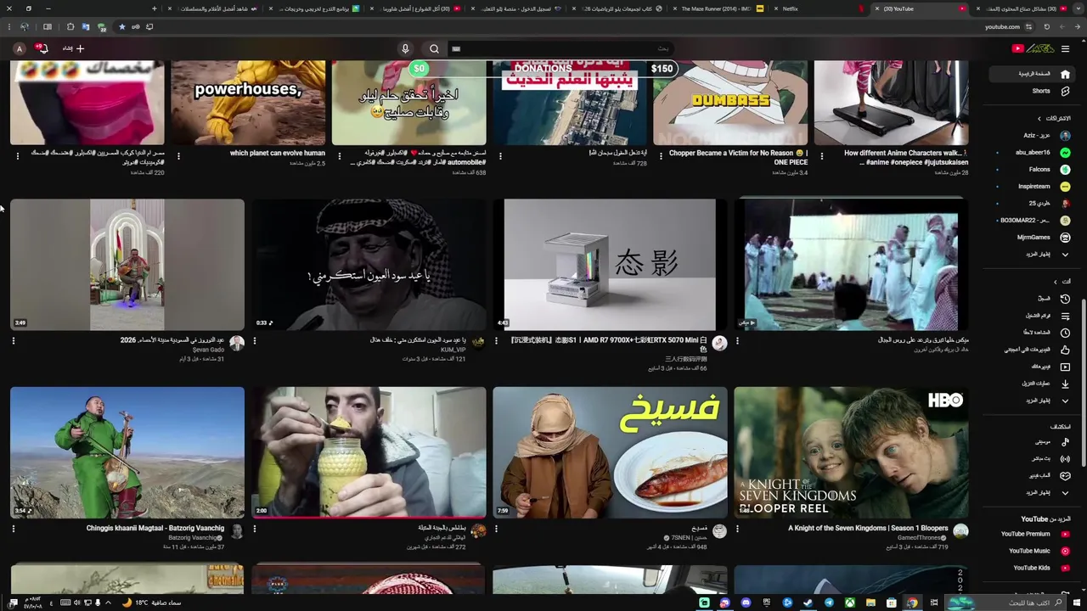Open the GameofThrones channel avatar
Viewport: 1087px width, 611px height.
pos(960,531)
